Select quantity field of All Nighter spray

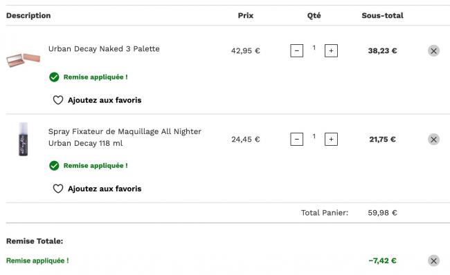tap(314, 136)
